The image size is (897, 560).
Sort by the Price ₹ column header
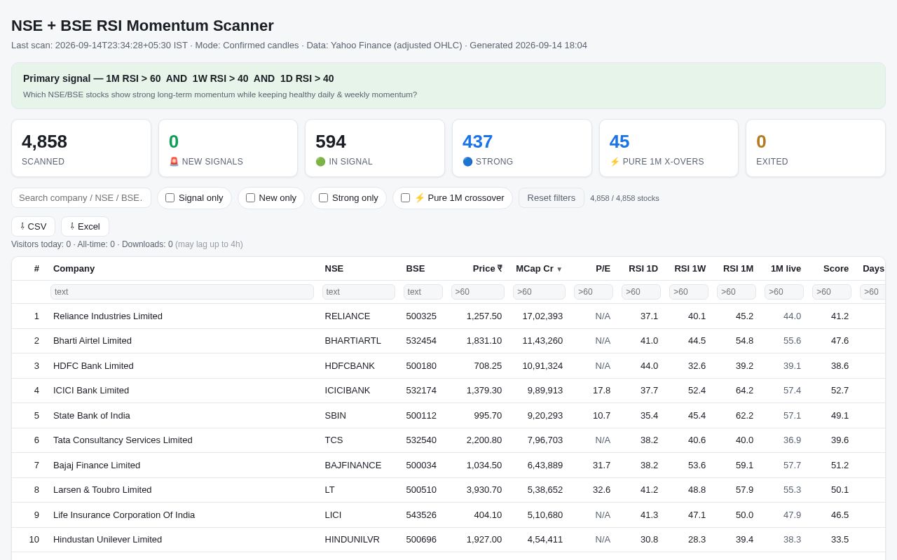(488, 269)
